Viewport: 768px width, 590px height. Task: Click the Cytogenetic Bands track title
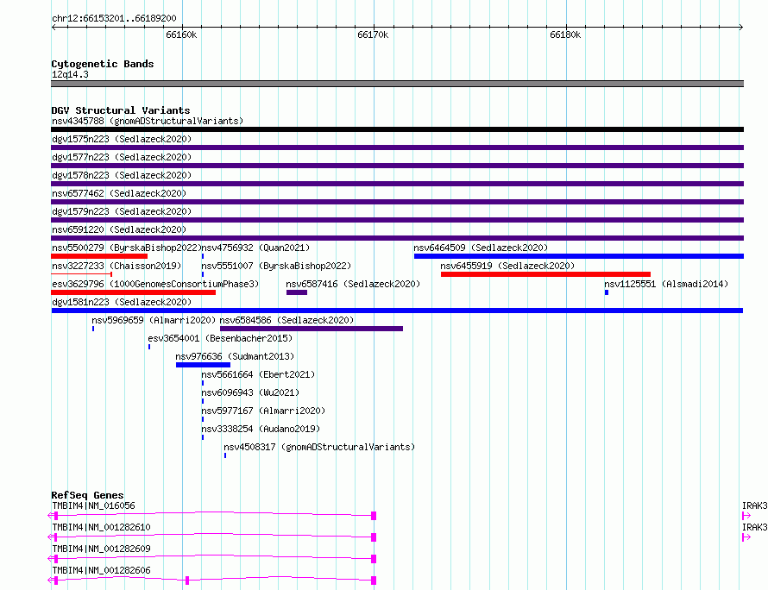point(103,64)
